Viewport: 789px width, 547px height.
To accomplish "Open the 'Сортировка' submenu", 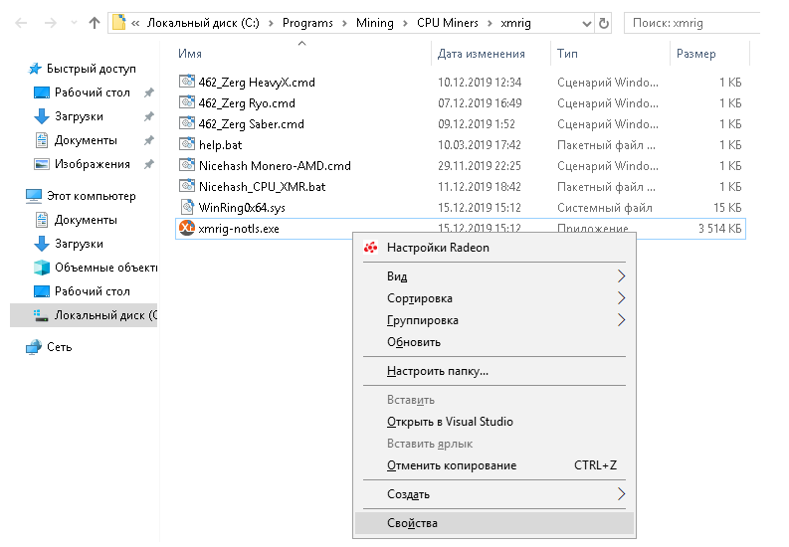I will 494,298.
